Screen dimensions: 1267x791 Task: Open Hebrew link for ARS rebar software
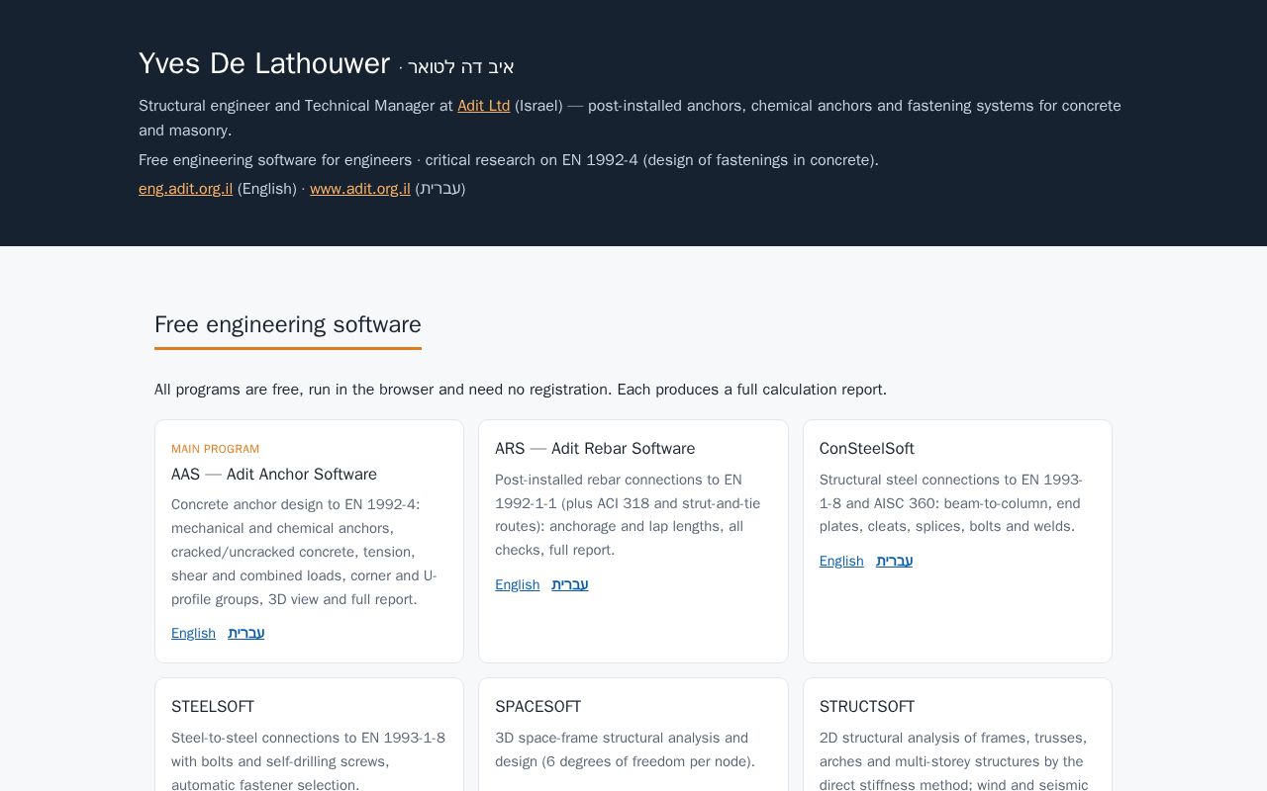pos(569,585)
